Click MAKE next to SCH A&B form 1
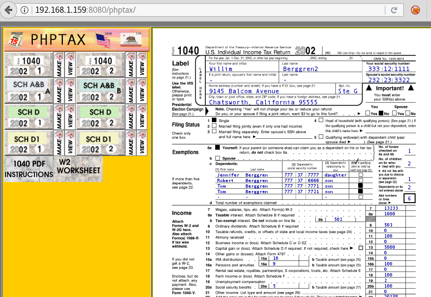Viewport: 431px width, 297px height. [x=59, y=91]
